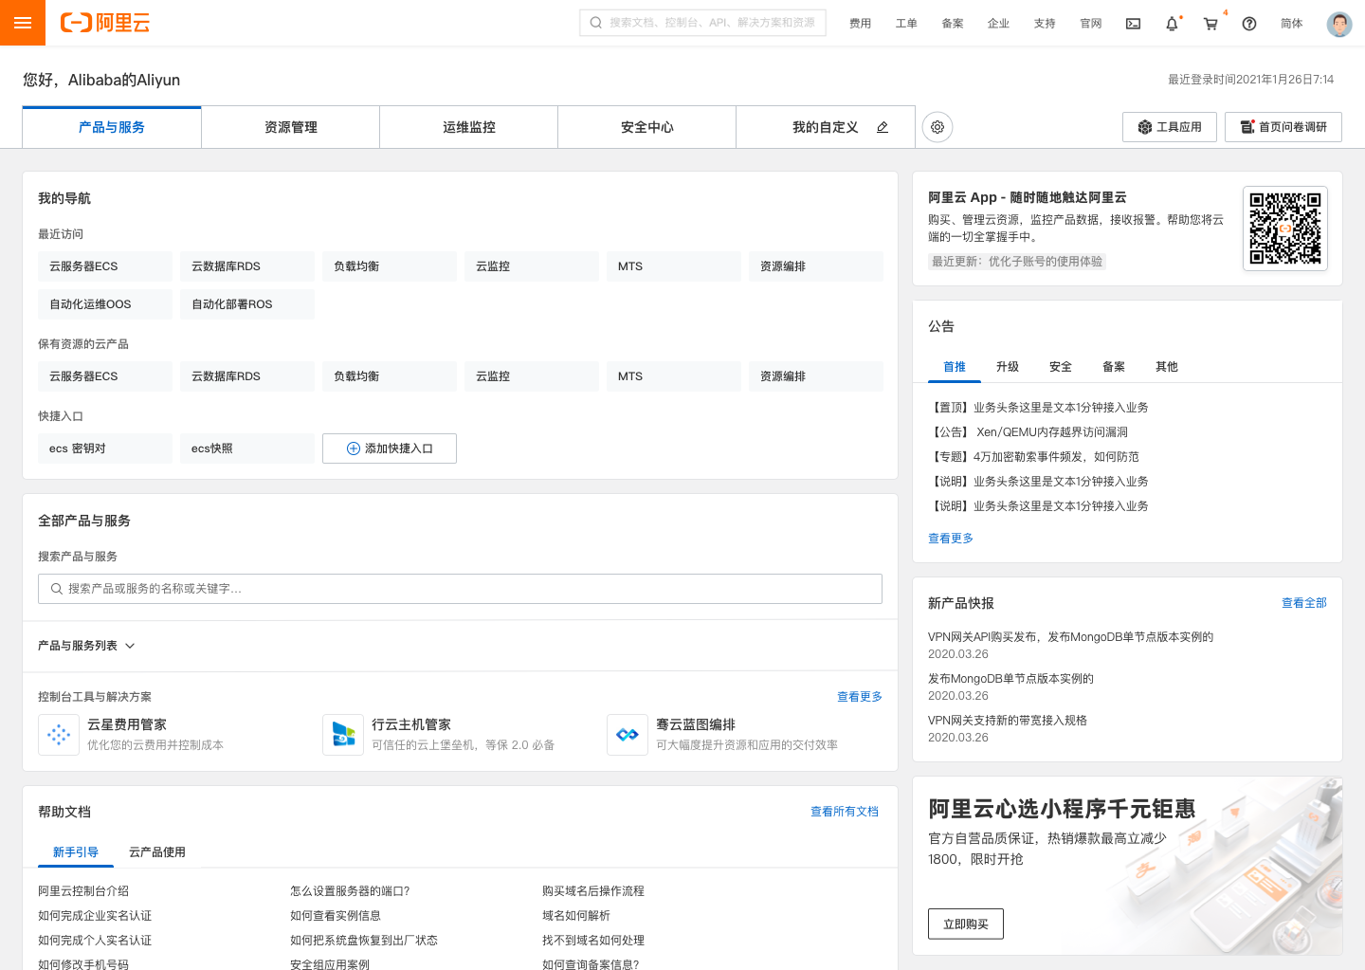This screenshot has height=970, width=1365.
Task: Click 查看更多 in 控制台工具与解决方案
Action: [x=860, y=697]
